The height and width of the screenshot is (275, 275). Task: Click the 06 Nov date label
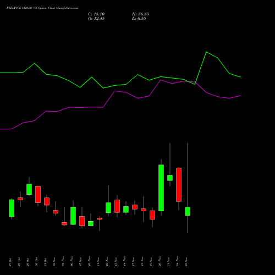point(71,262)
